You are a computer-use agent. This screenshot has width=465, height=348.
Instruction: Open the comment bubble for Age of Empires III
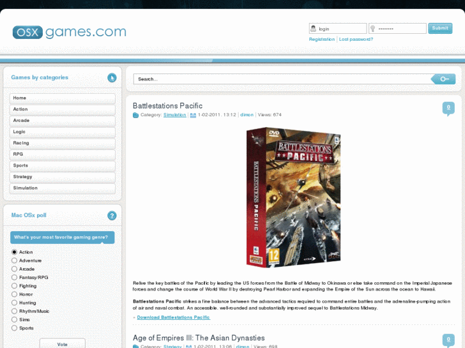tap(448, 340)
